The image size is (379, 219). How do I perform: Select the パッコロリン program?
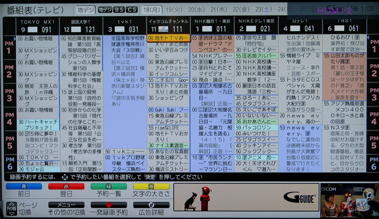tap(256, 127)
